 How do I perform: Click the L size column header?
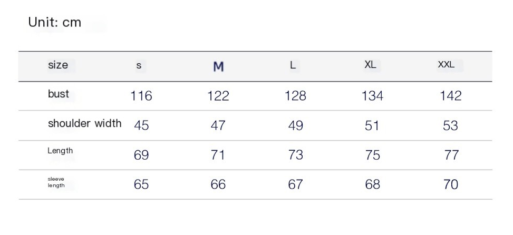point(293,66)
